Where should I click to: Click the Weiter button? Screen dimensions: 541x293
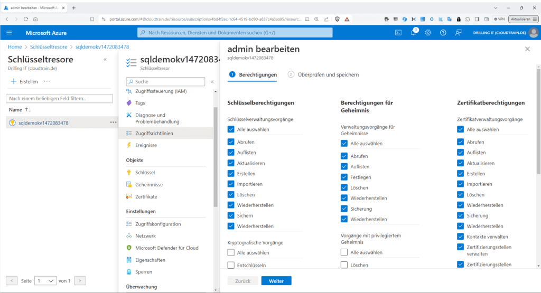[x=276, y=281]
